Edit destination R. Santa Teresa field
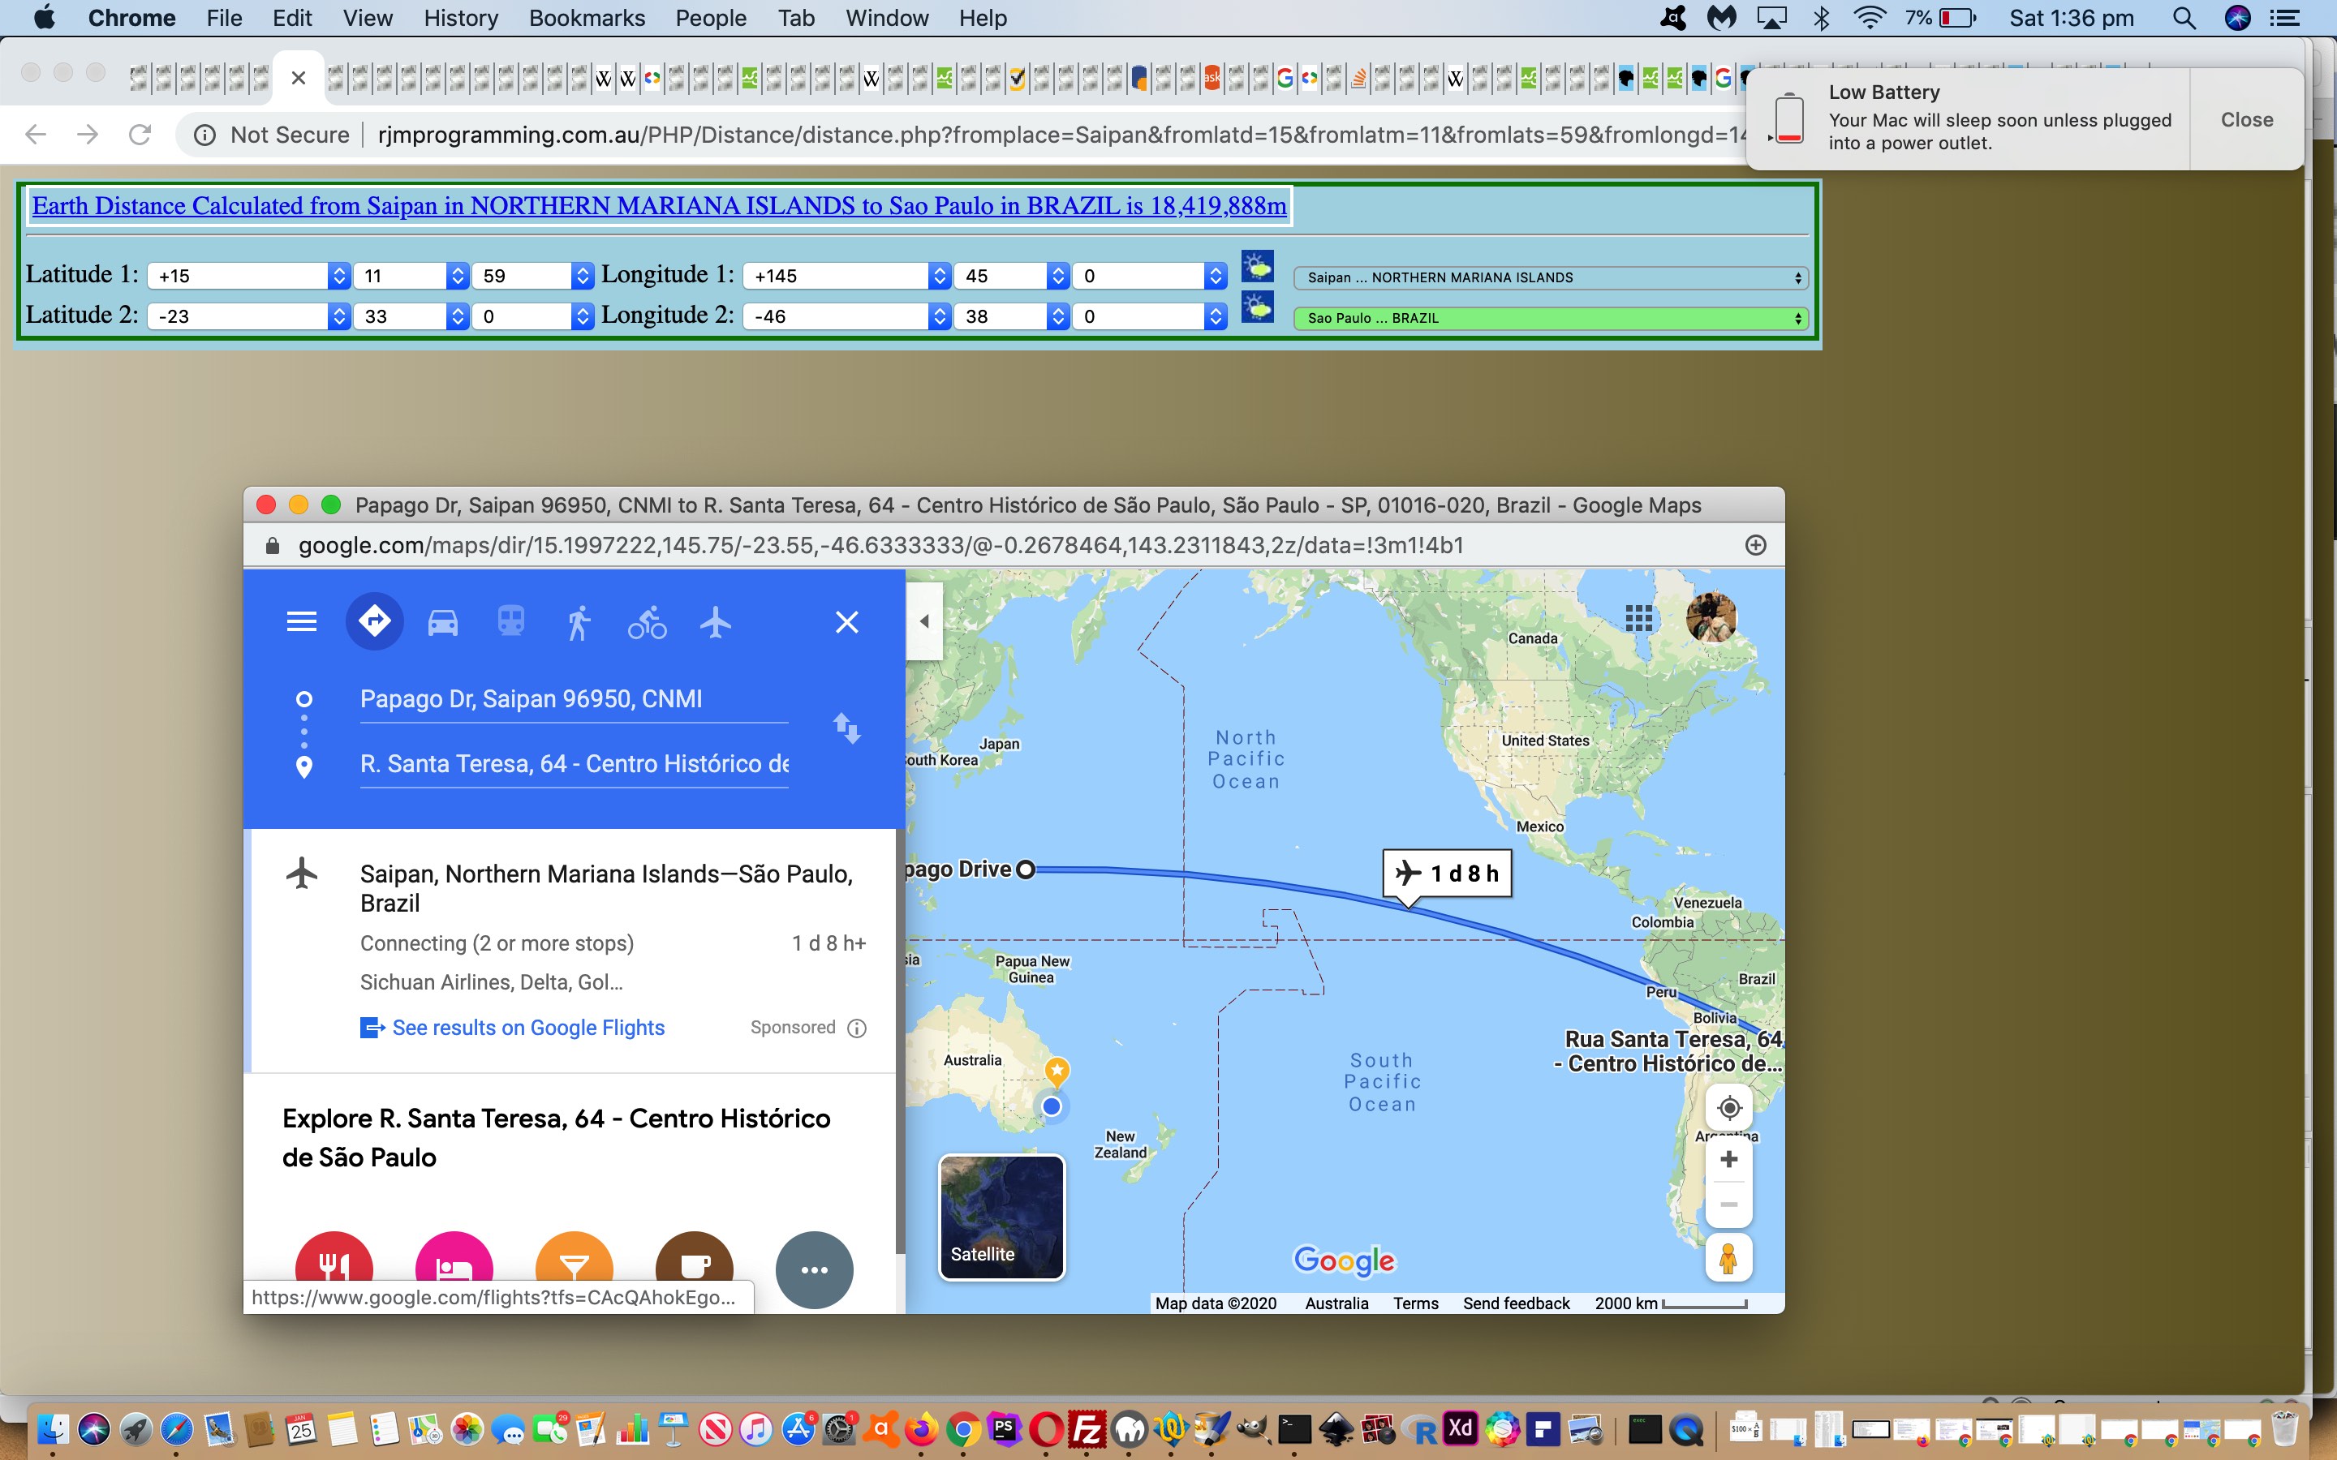This screenshot has width=2337, height=1460. pos(574,764)
